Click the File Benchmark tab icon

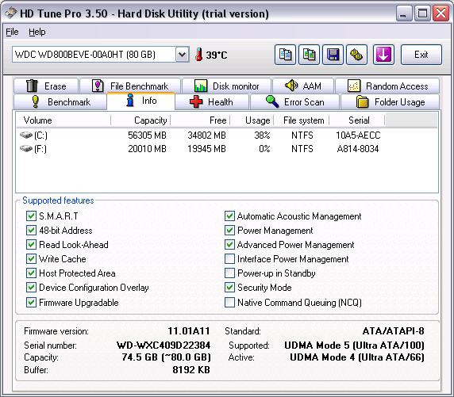pyautogui.click(x=98, y=86)
